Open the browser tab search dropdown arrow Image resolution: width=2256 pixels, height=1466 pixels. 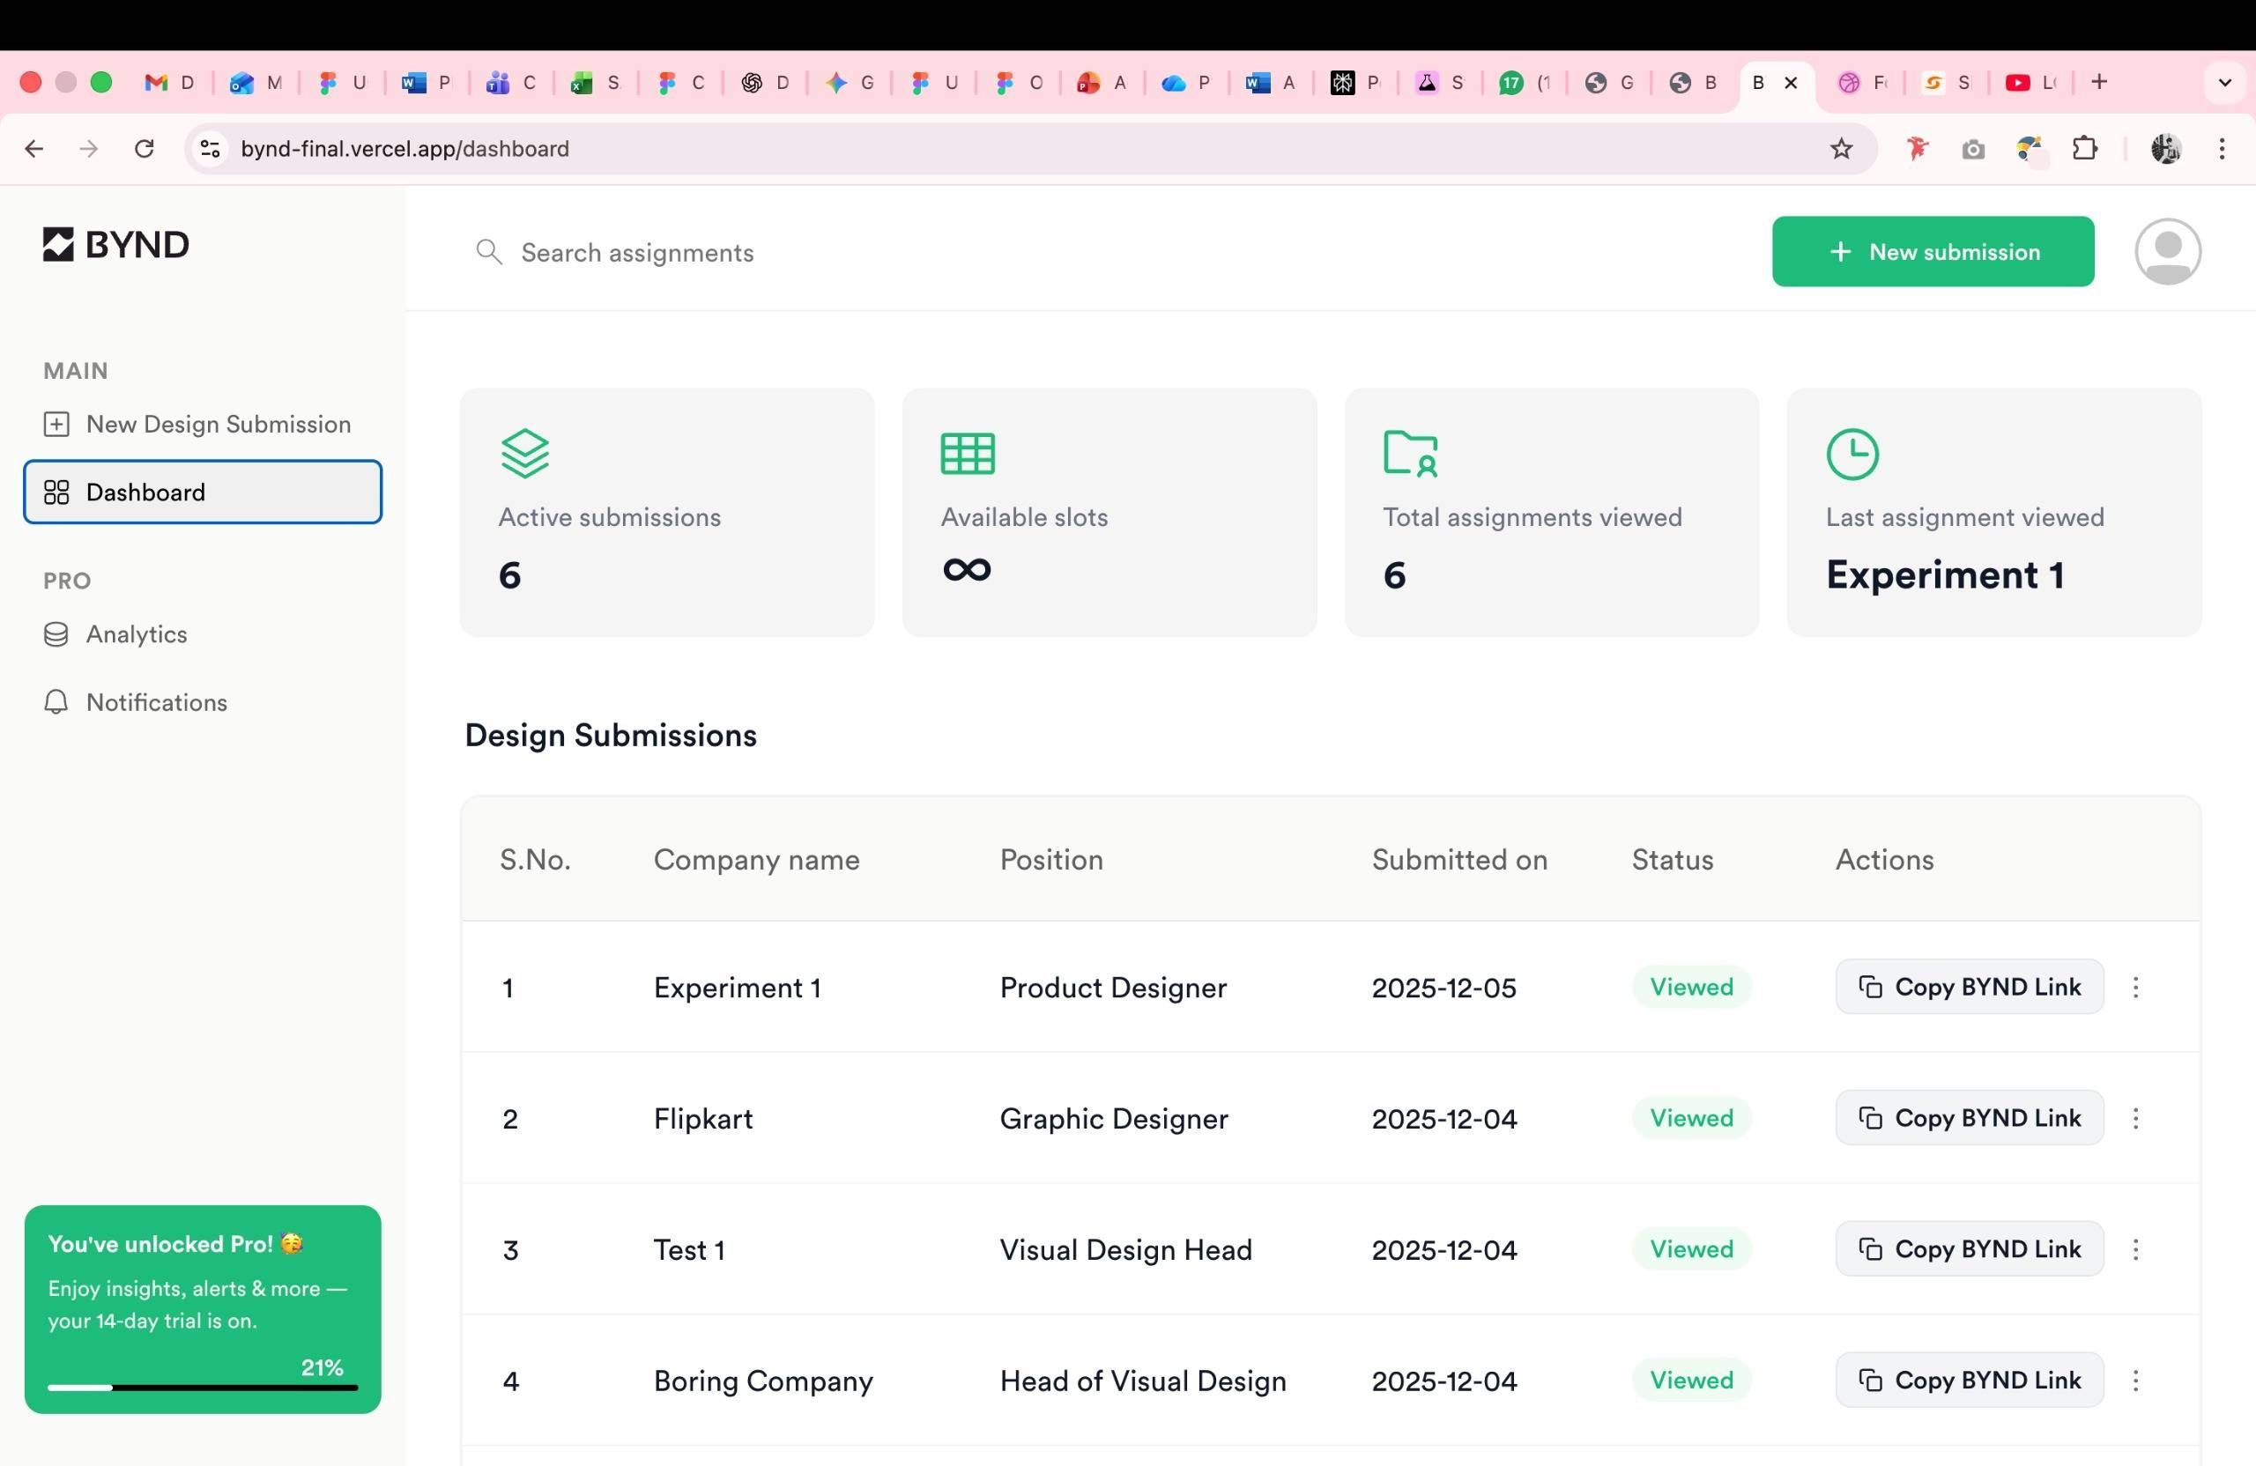tap(2223, 83)
